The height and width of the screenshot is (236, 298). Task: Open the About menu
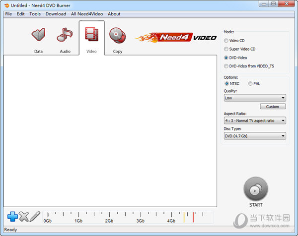pyautogui.click(x=114, y=14)
